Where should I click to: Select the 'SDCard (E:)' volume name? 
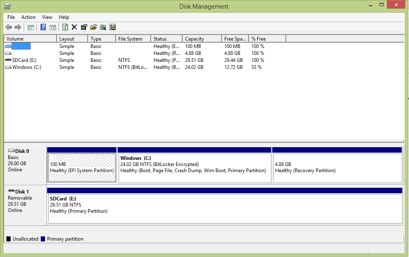pos(24,60)
